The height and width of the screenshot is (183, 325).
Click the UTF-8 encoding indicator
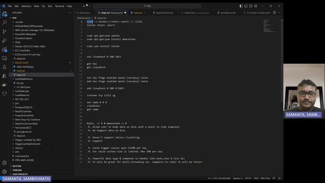[x=248, y=178]
